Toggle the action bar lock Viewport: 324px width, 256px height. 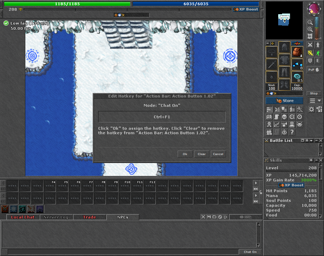261,192
